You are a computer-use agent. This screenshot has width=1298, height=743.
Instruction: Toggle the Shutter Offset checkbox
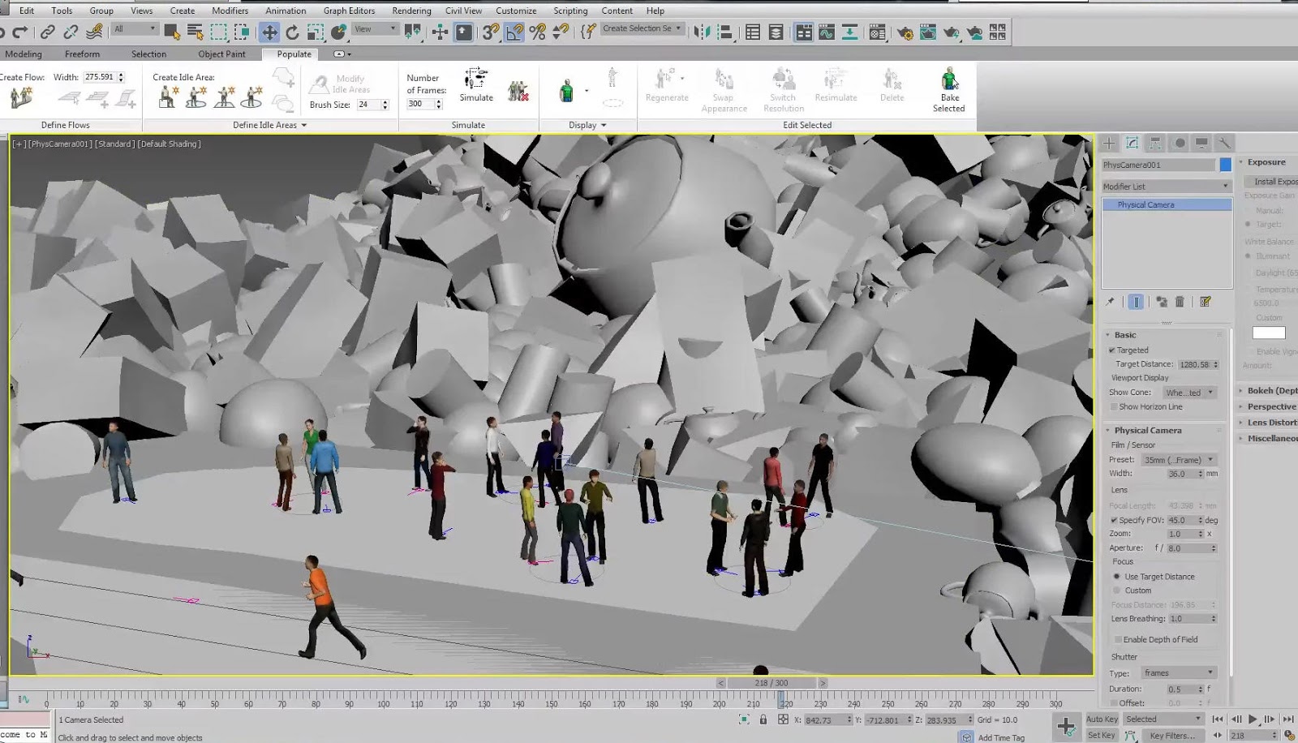[1114, 703]
